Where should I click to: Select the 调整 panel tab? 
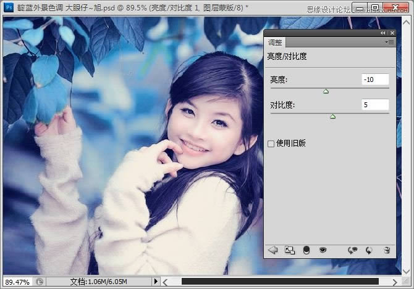pos(275,43)
